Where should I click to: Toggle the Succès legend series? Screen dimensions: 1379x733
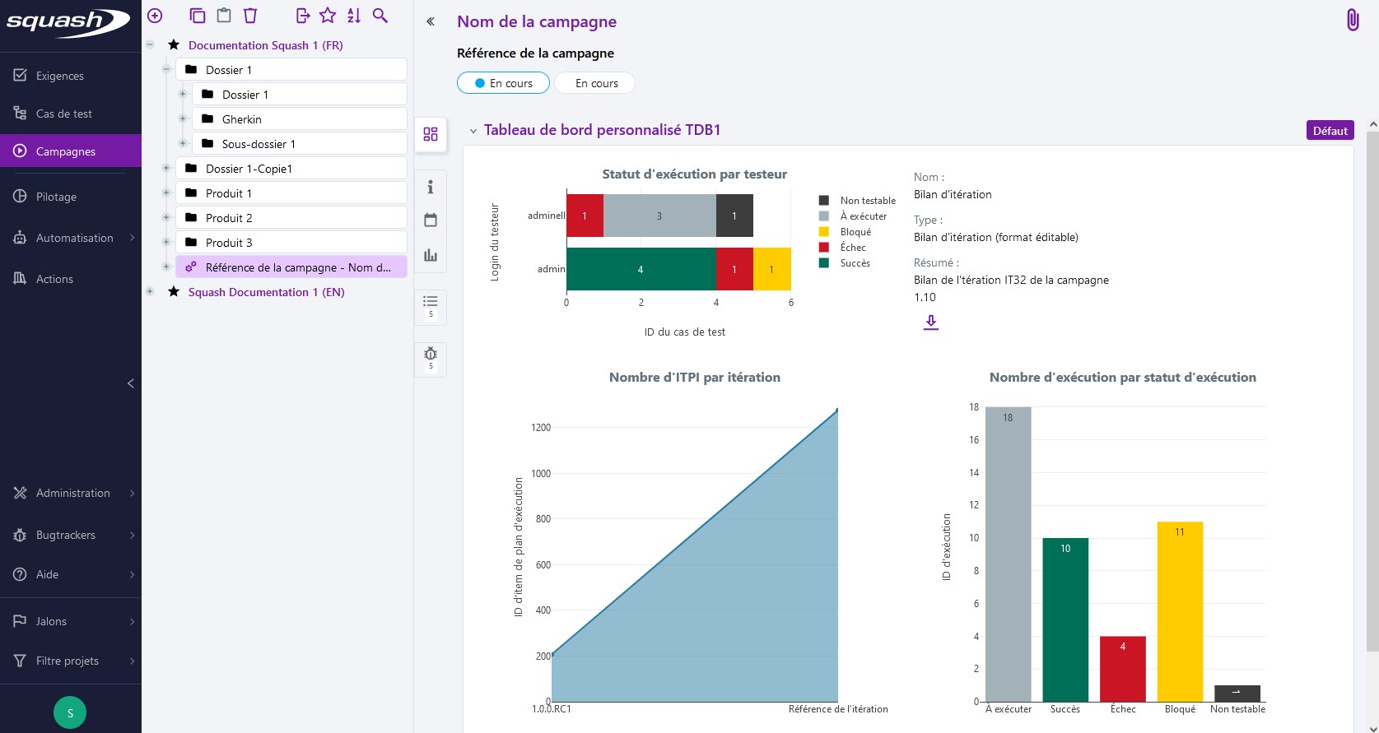[x=855, y=263]
